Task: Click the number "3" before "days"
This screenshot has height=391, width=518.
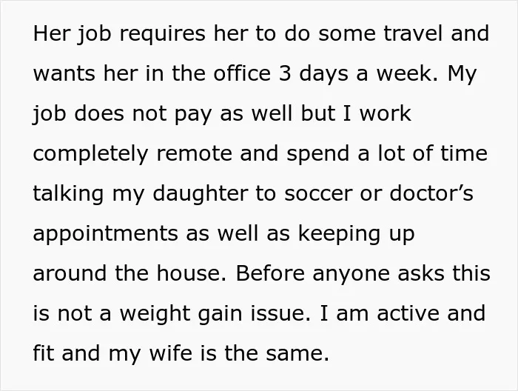Action: tap(285, 73)
